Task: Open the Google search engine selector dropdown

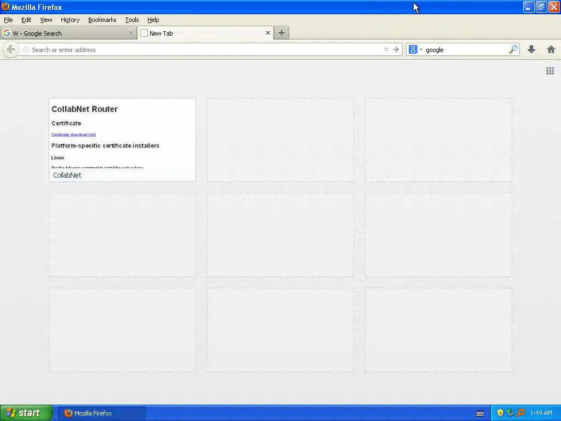Action: click(x=415, y=49)
